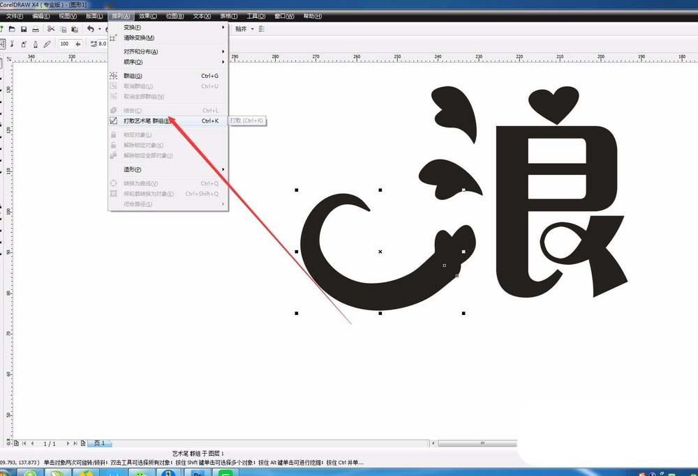The image size is (698, 476).
Task: Select the sprayer bucket icon in property bar
Action: click(24, 44)
